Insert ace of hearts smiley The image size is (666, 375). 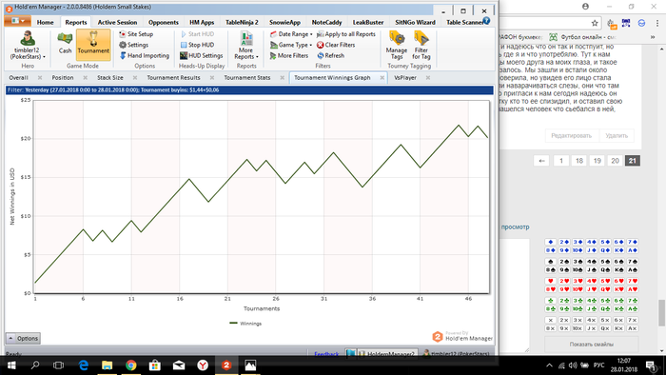click(633, 289)
